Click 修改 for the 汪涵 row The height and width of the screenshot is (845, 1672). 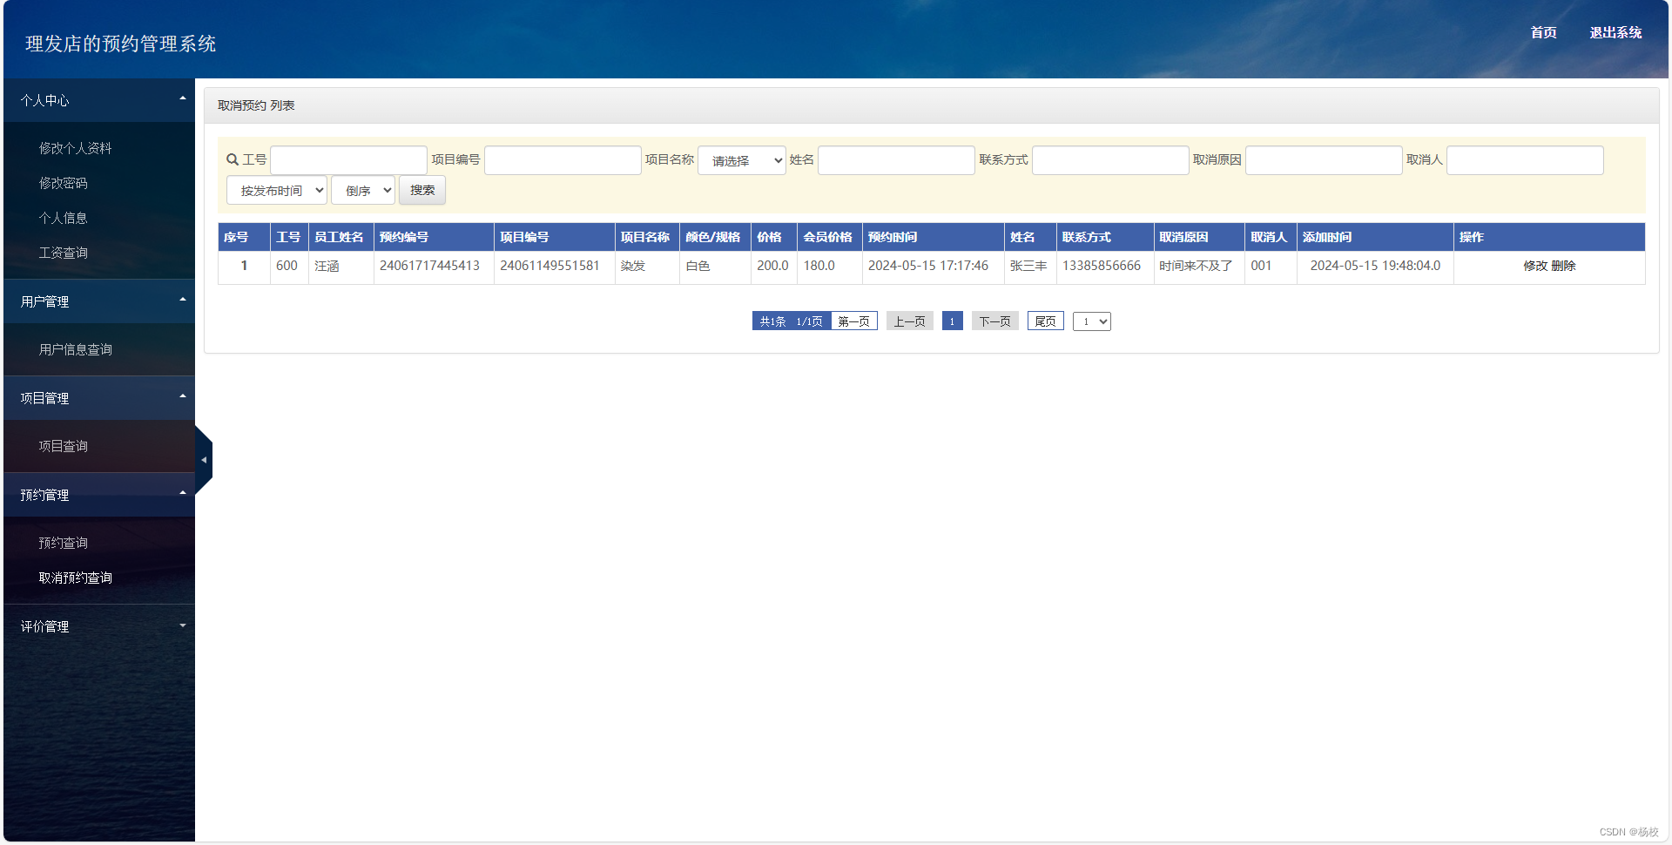tap(1535, 266)
